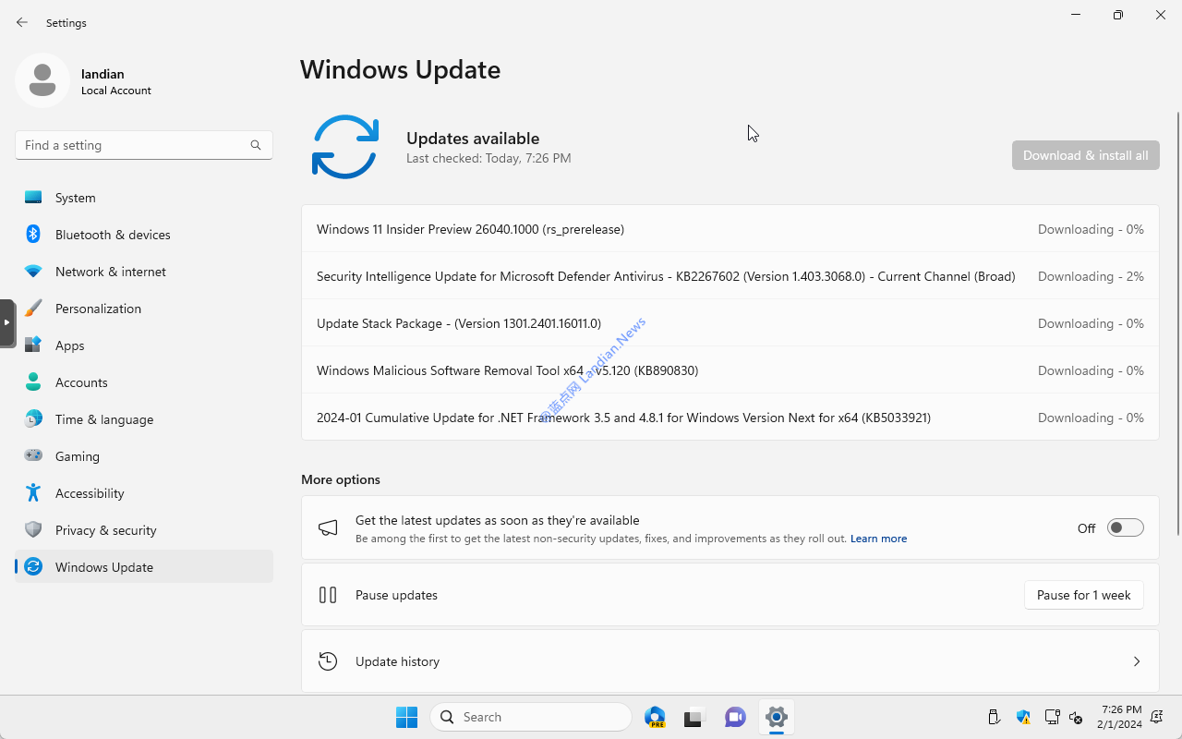Viewport: 1182px width, 739px height.
Task: Click the Pause updates label
Action: coord(396,595)
